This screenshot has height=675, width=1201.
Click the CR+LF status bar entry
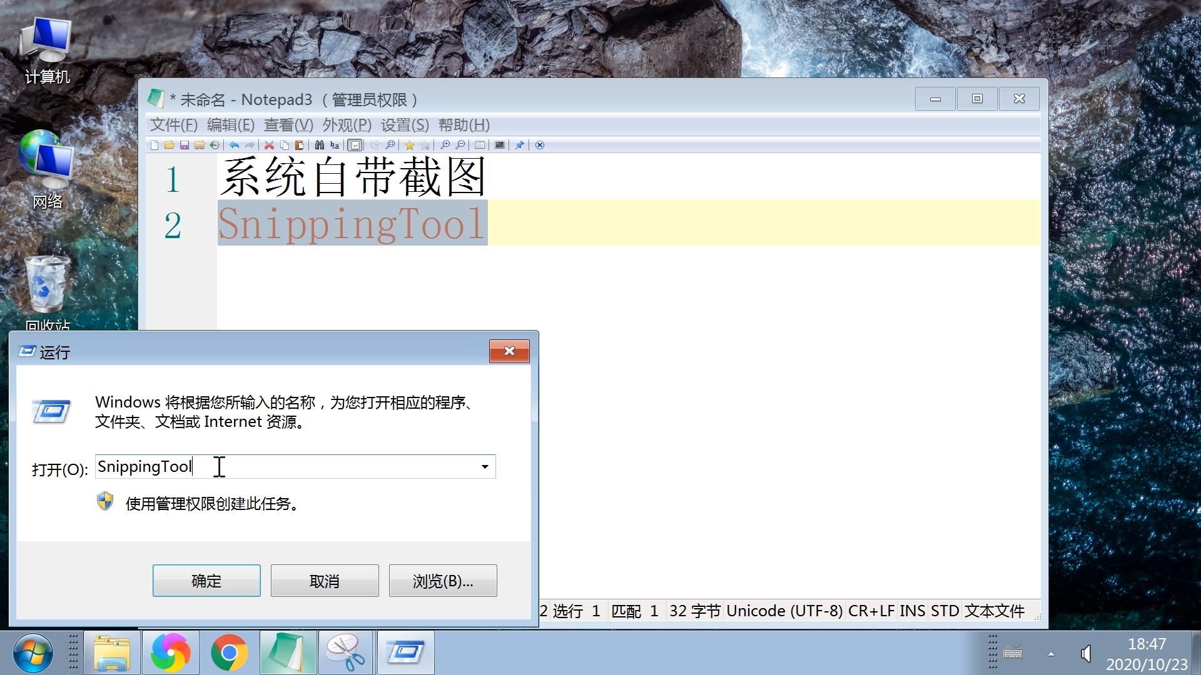pos(871,611)
